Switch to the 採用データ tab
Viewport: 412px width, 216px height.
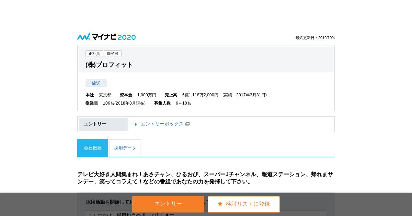point(125,148)
